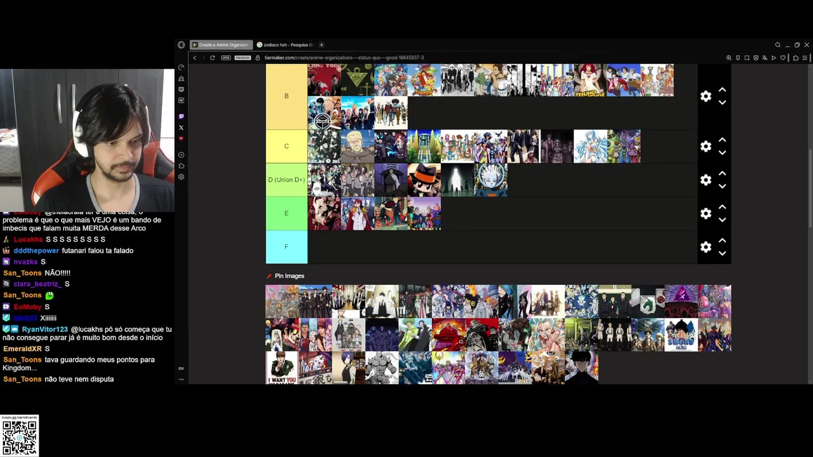The image size is (813, 457).
Task: Take a page snapshot with toolbar icon
Action: 747,58
